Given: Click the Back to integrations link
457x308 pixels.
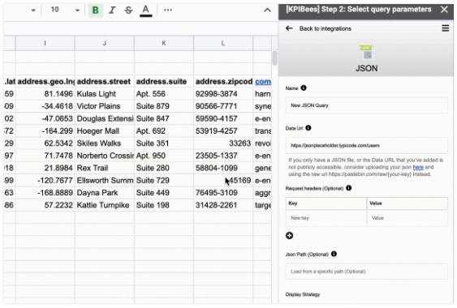Looking at the screenshot, I should pos(326,28).
